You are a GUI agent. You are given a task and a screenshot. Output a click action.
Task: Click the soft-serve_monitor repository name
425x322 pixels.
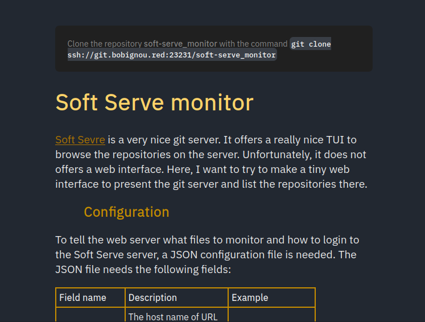click(180, 44)
